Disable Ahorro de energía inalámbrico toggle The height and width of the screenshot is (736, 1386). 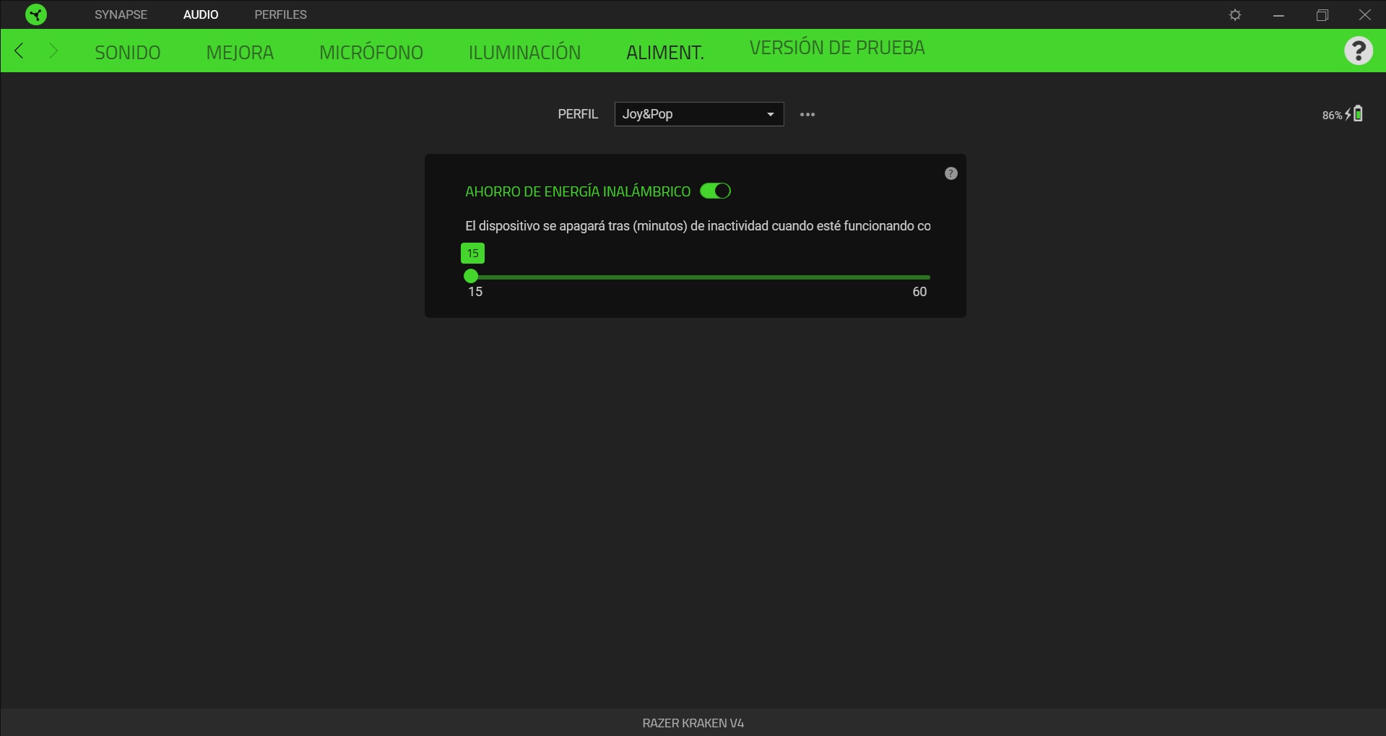tap(715, 191)
